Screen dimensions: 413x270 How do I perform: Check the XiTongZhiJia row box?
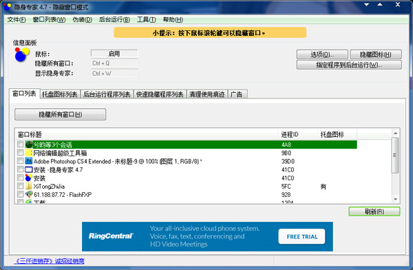tap(20, 186)
